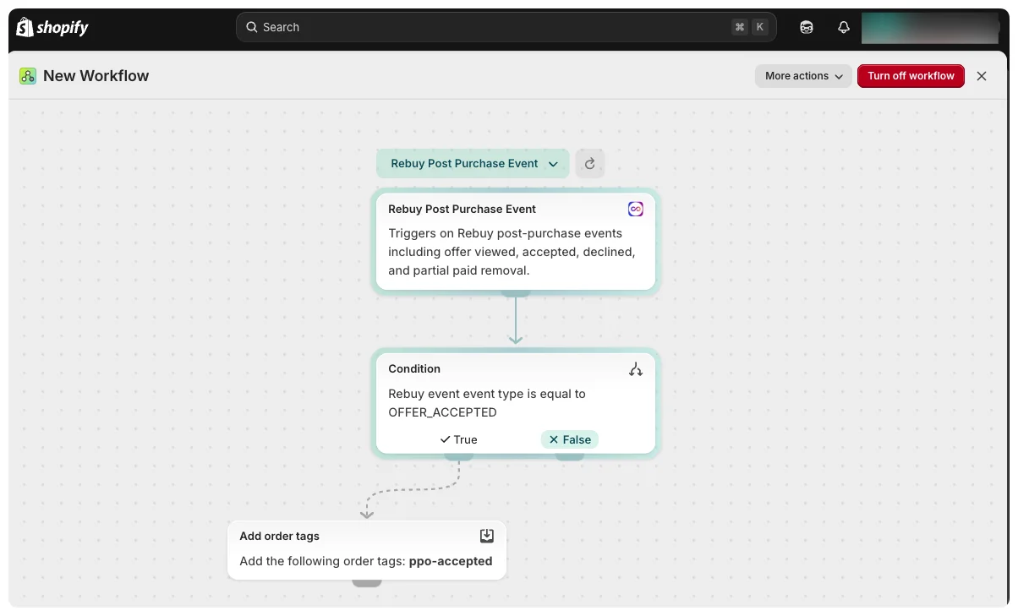Click the trigger description text

(x=512, y=252)
